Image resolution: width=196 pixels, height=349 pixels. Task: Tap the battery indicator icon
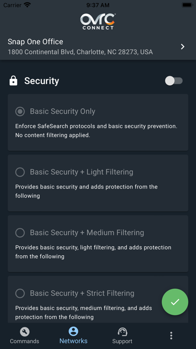tap(187, 5)
